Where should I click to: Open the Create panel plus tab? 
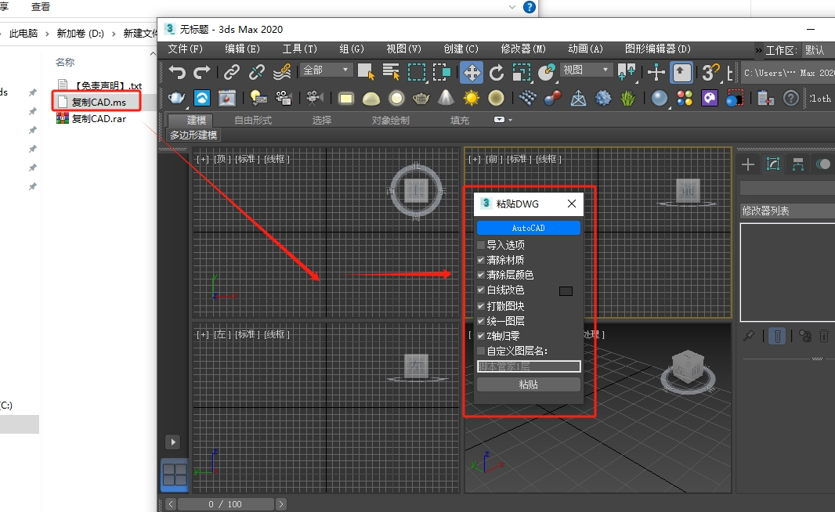pos(748,164)
